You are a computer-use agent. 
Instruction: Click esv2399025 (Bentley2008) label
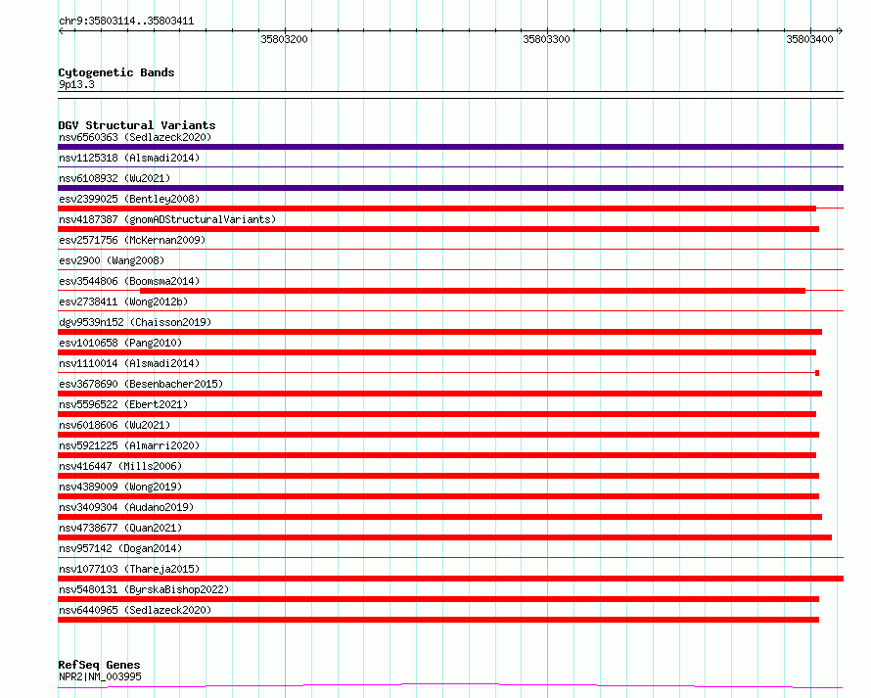tap(129, 199)
